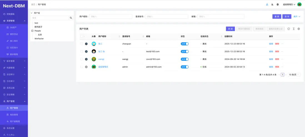Toggle the 启用 switch for wangjj
The height and width of the screenshot is (137, 305).
coord(185,59)
